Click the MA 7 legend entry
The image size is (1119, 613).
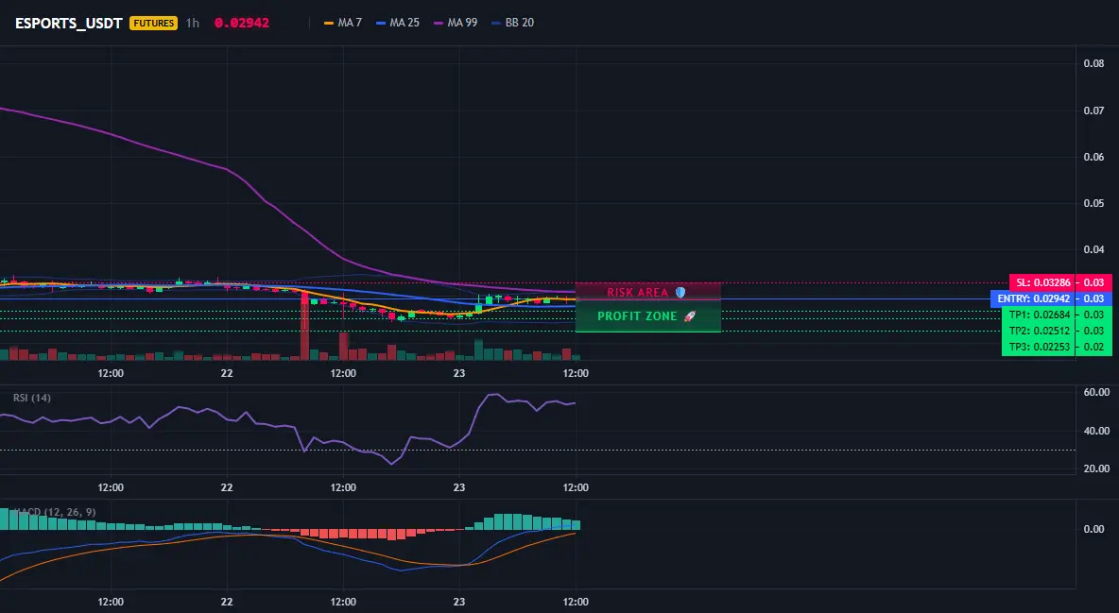tap(342, 23)
